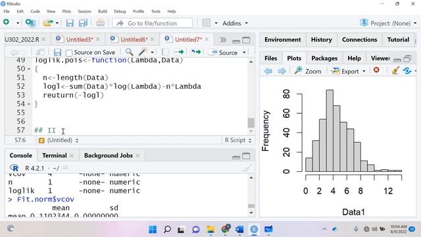The height and width of the screenshot is (237, 421).
Task: Click the plot Zoom button
Action: (x=308, y=71)
